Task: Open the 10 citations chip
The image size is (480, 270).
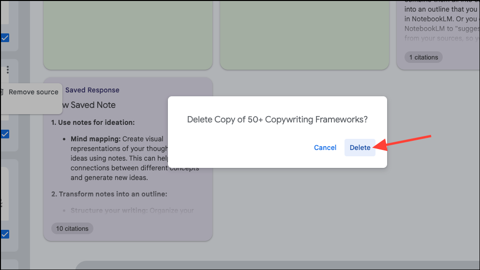Action: click(72, 229)
